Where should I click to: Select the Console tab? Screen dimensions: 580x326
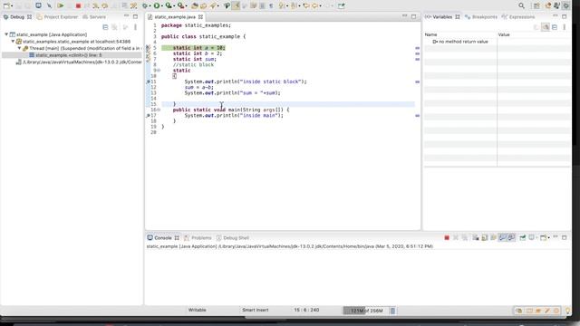pyautogui.click(x=163, y=237)
